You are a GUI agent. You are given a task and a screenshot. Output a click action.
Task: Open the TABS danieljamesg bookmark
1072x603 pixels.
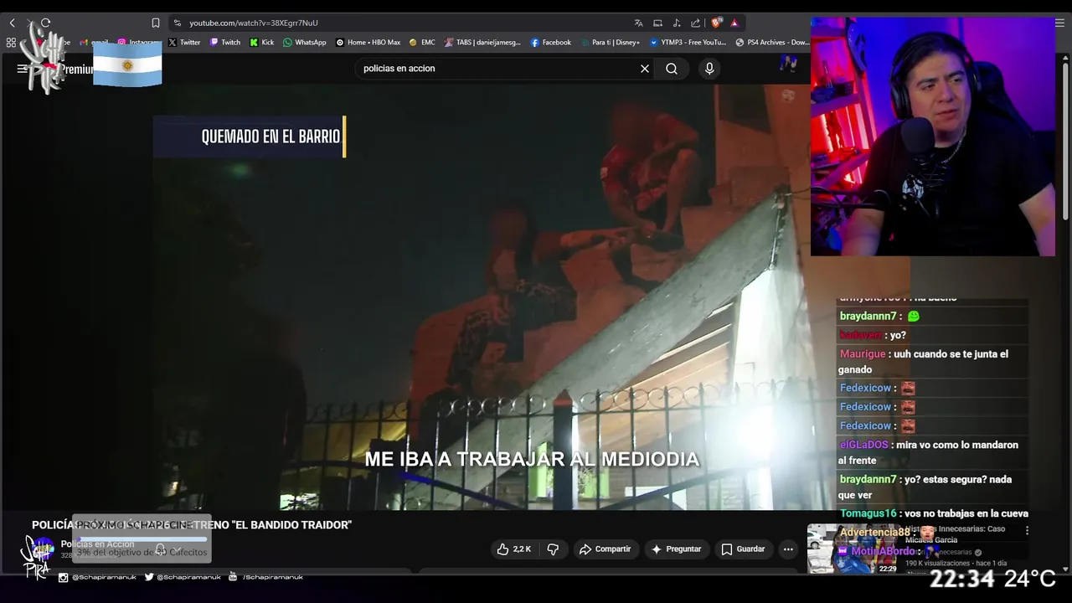click(x=483, y=42)
